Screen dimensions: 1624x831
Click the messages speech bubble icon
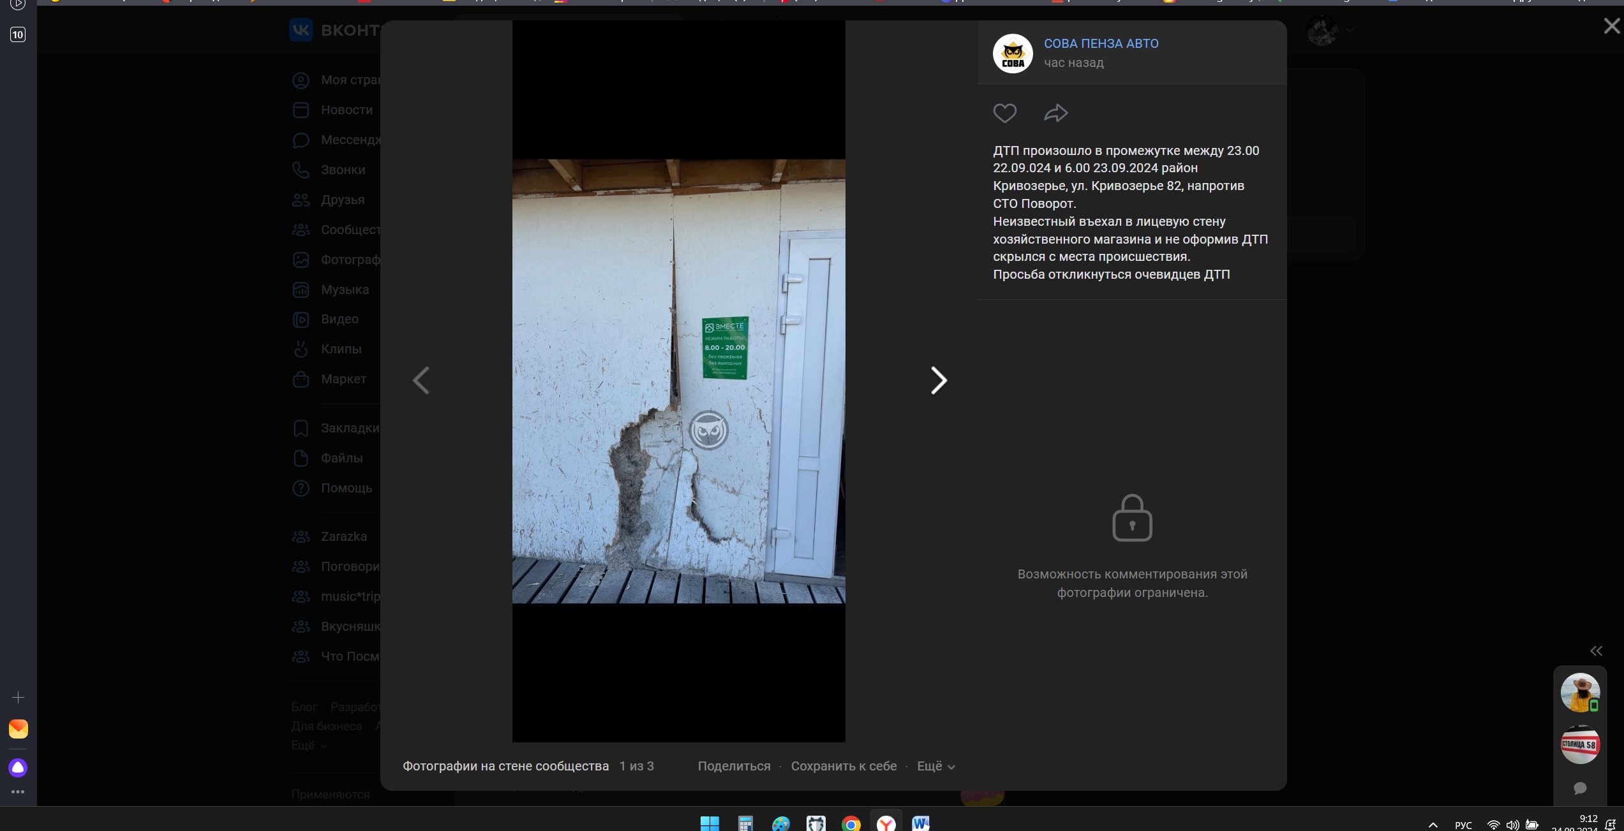(1580, 788)
